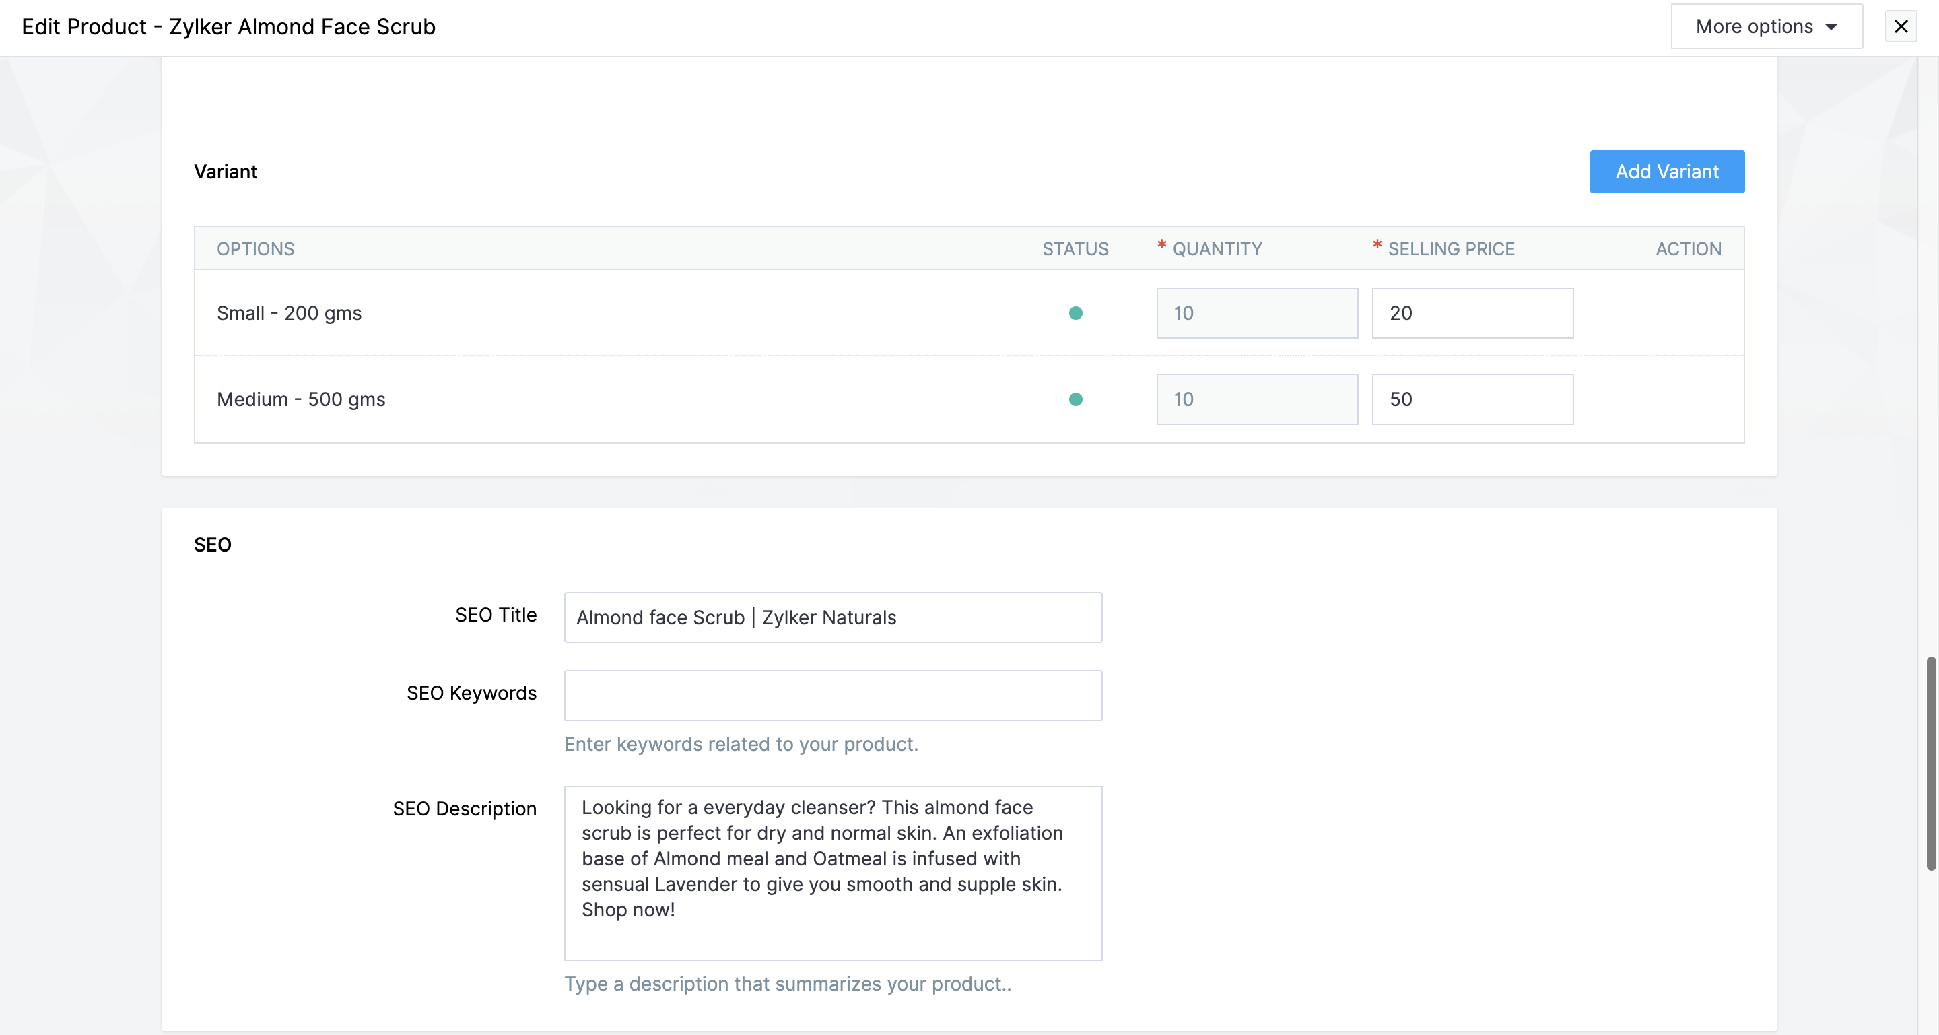Click the STATUS column header

tap(1075, 249)
